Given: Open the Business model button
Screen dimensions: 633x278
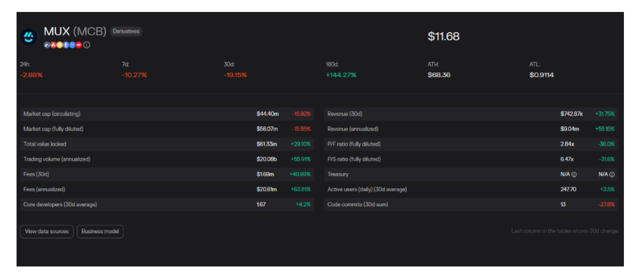Looking at the screenshot, I should point(100,231).
